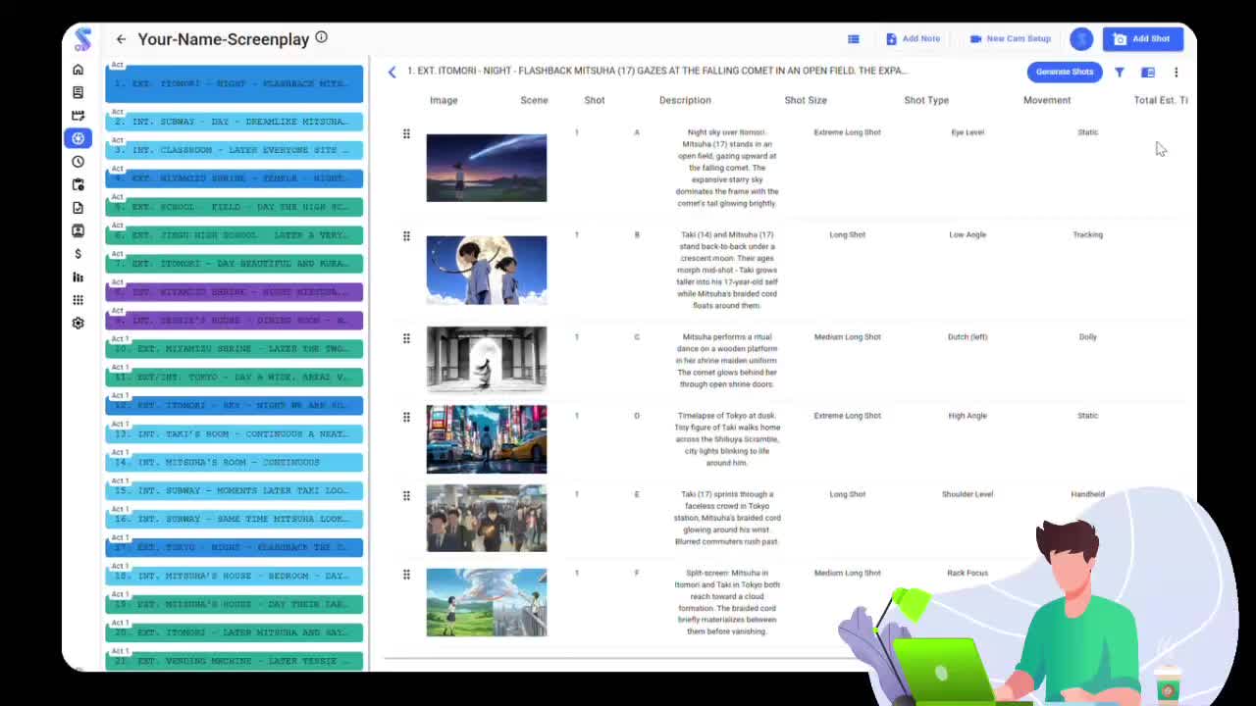The width and height of the screenshot is (1256, 706).
Task: Select scene 3 INT. CLASSROOM - LATER
Action: 235,150
